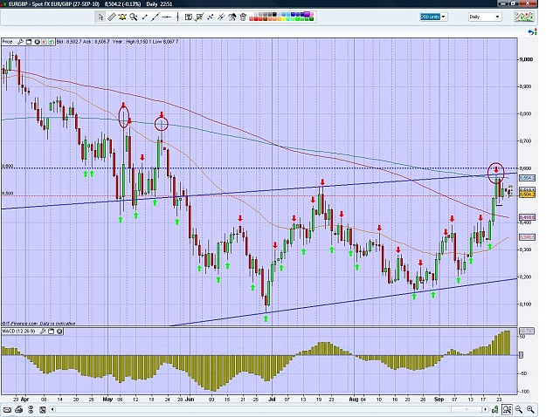The height and width of the screenshot is (417, 546).
Task: Click the stacked discs icon in bottom bar
Action: (x=31, y=410)
